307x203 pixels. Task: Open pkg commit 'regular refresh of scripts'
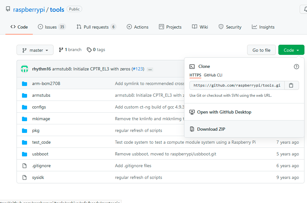pos(139,130)
